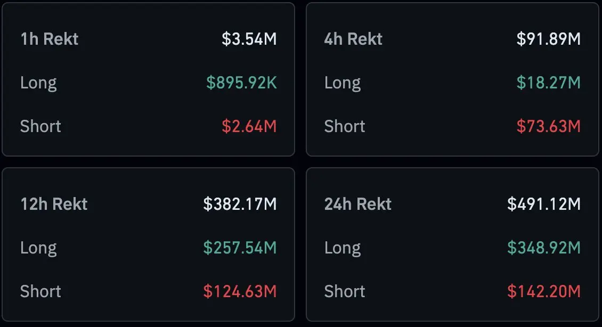
Task: Click the Short label in 4h card
Action: [344, 127]
